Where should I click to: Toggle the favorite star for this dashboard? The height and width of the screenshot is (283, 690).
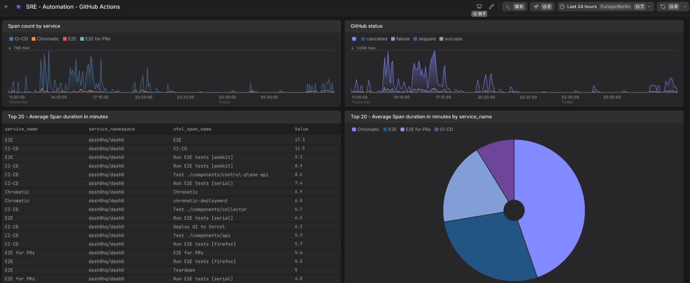click(x=19, y=7)
